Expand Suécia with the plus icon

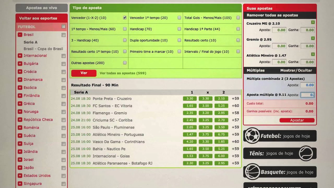pos(20,136)
